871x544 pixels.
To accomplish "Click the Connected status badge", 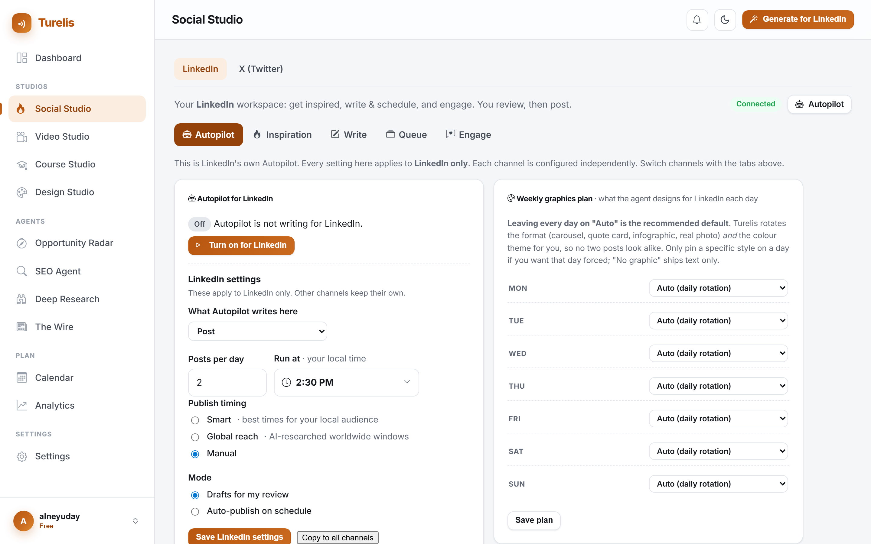I will pos(755,104).
